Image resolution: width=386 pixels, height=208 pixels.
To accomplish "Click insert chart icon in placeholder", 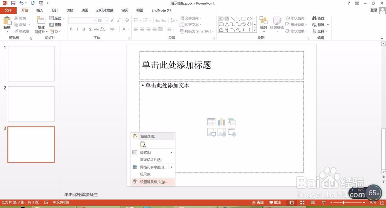I will point(221,122).
